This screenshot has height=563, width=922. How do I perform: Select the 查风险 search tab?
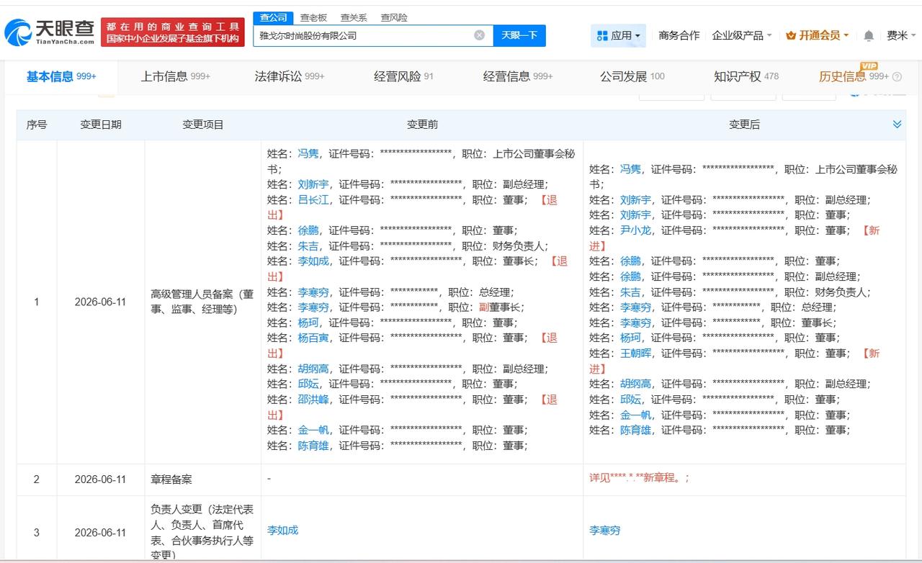394,17
